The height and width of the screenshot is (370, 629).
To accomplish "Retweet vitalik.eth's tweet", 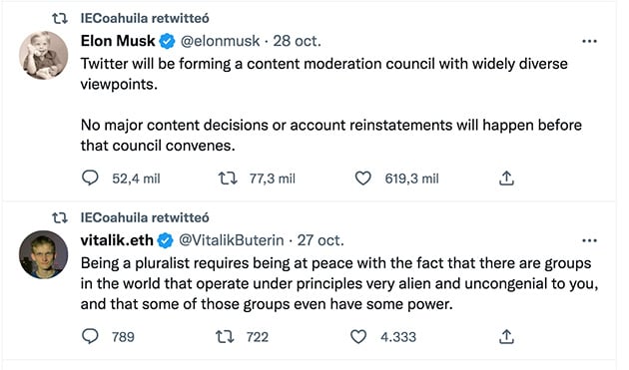I will [225, 336].
